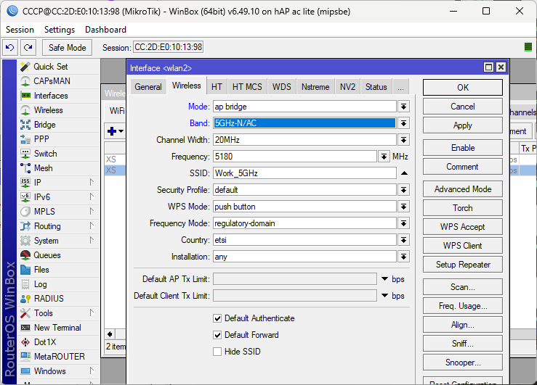Open RADIUS sidebar icon
537x385 pixels.
[x=25, y=299]
